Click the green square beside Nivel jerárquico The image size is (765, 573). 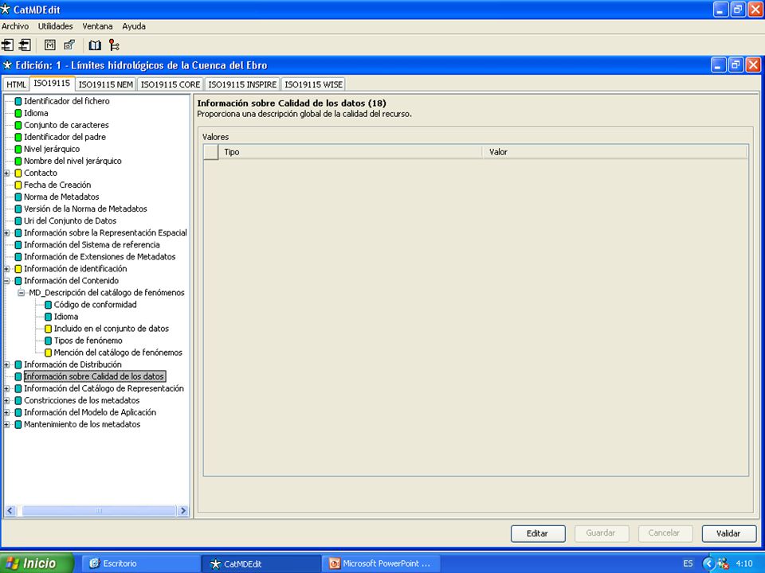pyautogui.click(x=18, y=149)
